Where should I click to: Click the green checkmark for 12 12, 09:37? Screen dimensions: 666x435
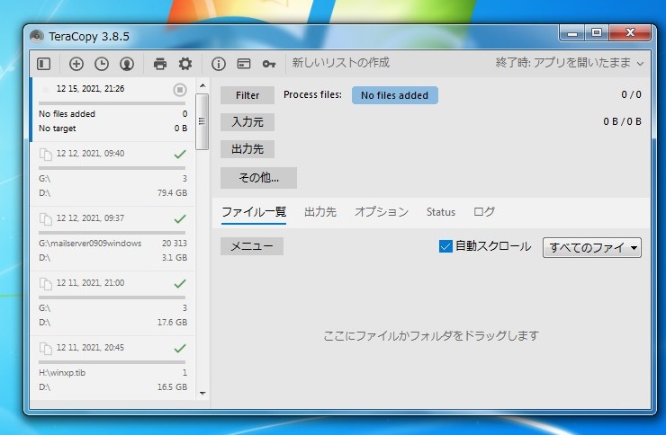tap(180, 218)
